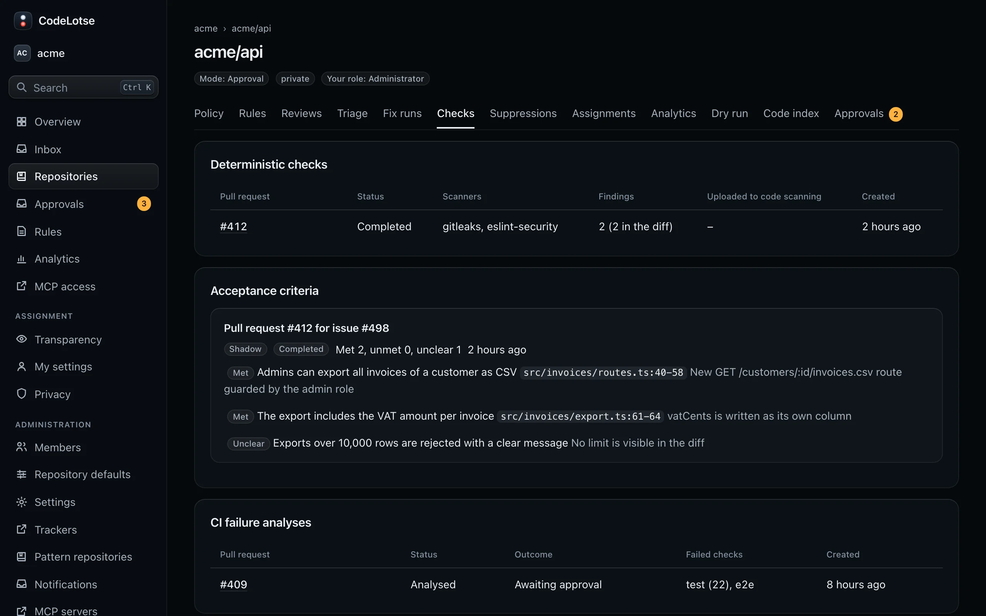
Task: Click the sidebar Analytics bar-chart icon
Action: [x=22, y=259]
